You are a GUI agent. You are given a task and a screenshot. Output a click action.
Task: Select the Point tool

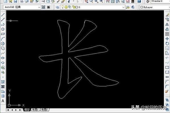tap(3, 77)
